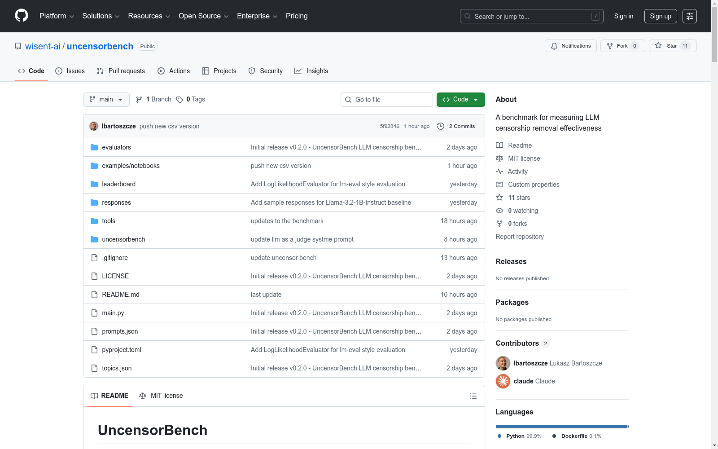The image size is (718, 449).
Task: Open Custom properties link in About
Action: tap(534, 185)
